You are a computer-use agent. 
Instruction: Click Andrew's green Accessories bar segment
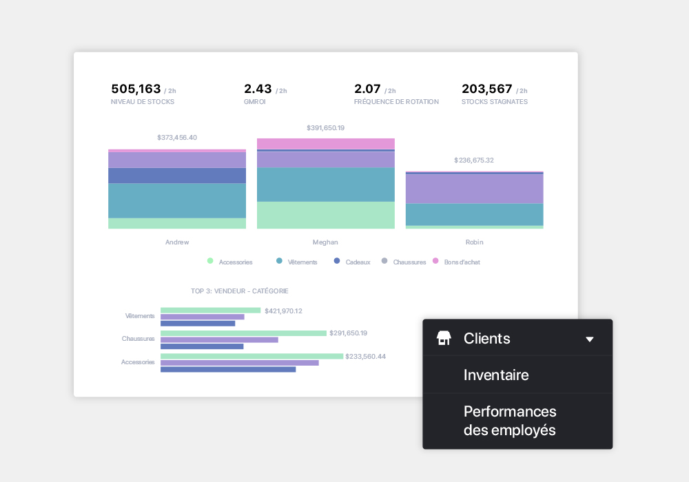[177, 223]
